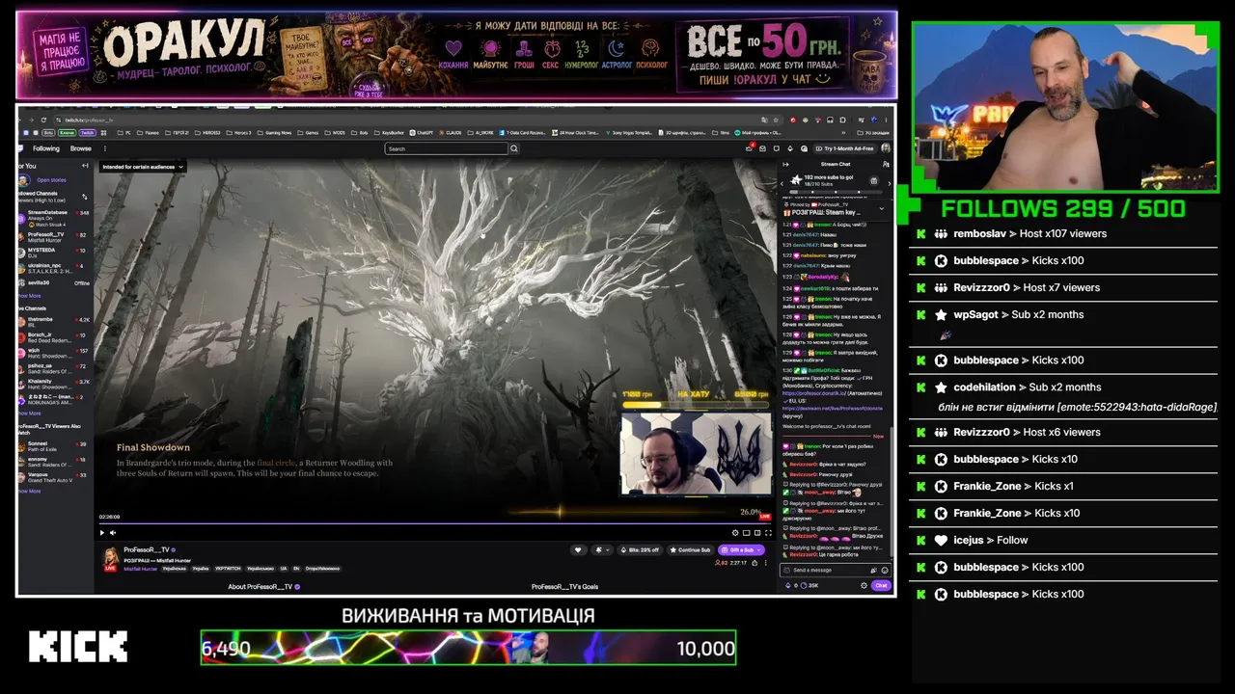Open the Browse tab on Twitch

click(x=81, y=148)
